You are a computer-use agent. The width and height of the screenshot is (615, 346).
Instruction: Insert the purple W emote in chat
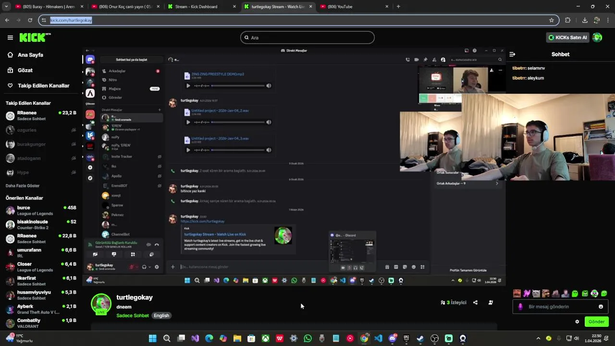tap(527, 293)
